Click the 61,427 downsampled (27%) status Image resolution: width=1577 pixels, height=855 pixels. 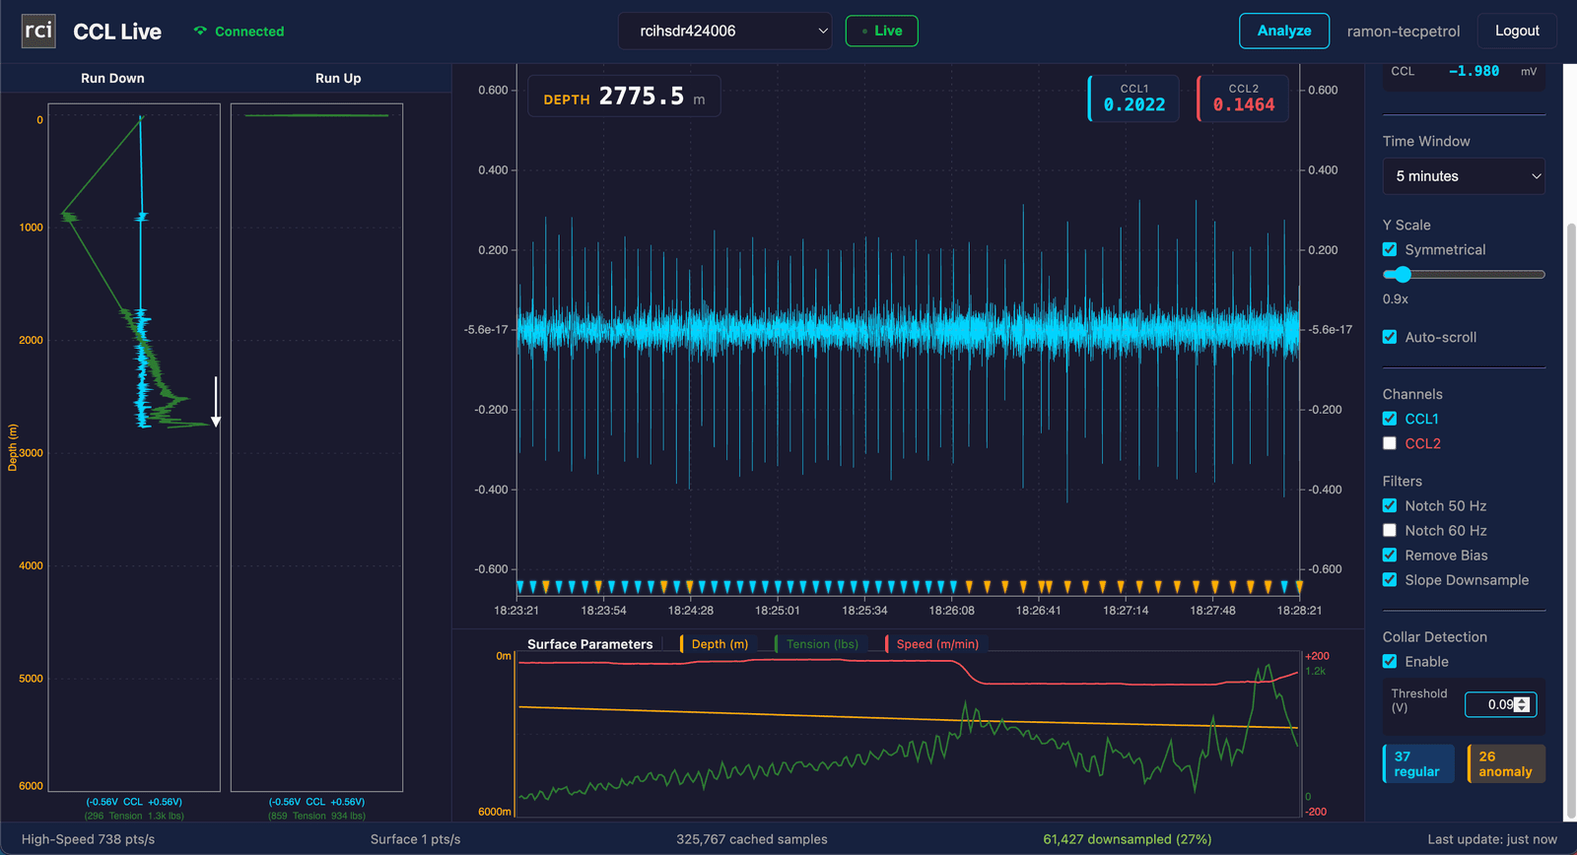coord(1128,839)
